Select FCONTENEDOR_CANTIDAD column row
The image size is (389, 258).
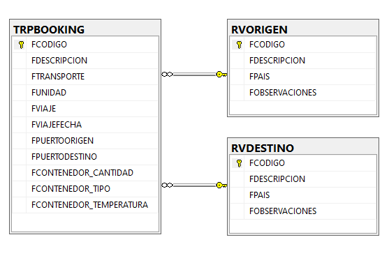coord(85,173)
